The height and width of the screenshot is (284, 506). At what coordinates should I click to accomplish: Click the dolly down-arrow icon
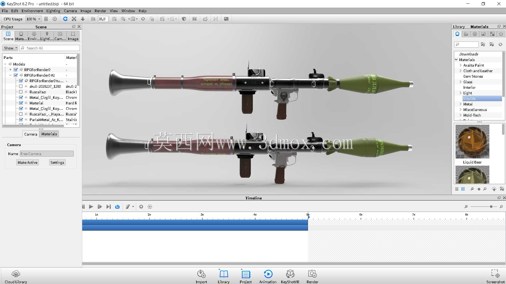(x=83, y=19)
